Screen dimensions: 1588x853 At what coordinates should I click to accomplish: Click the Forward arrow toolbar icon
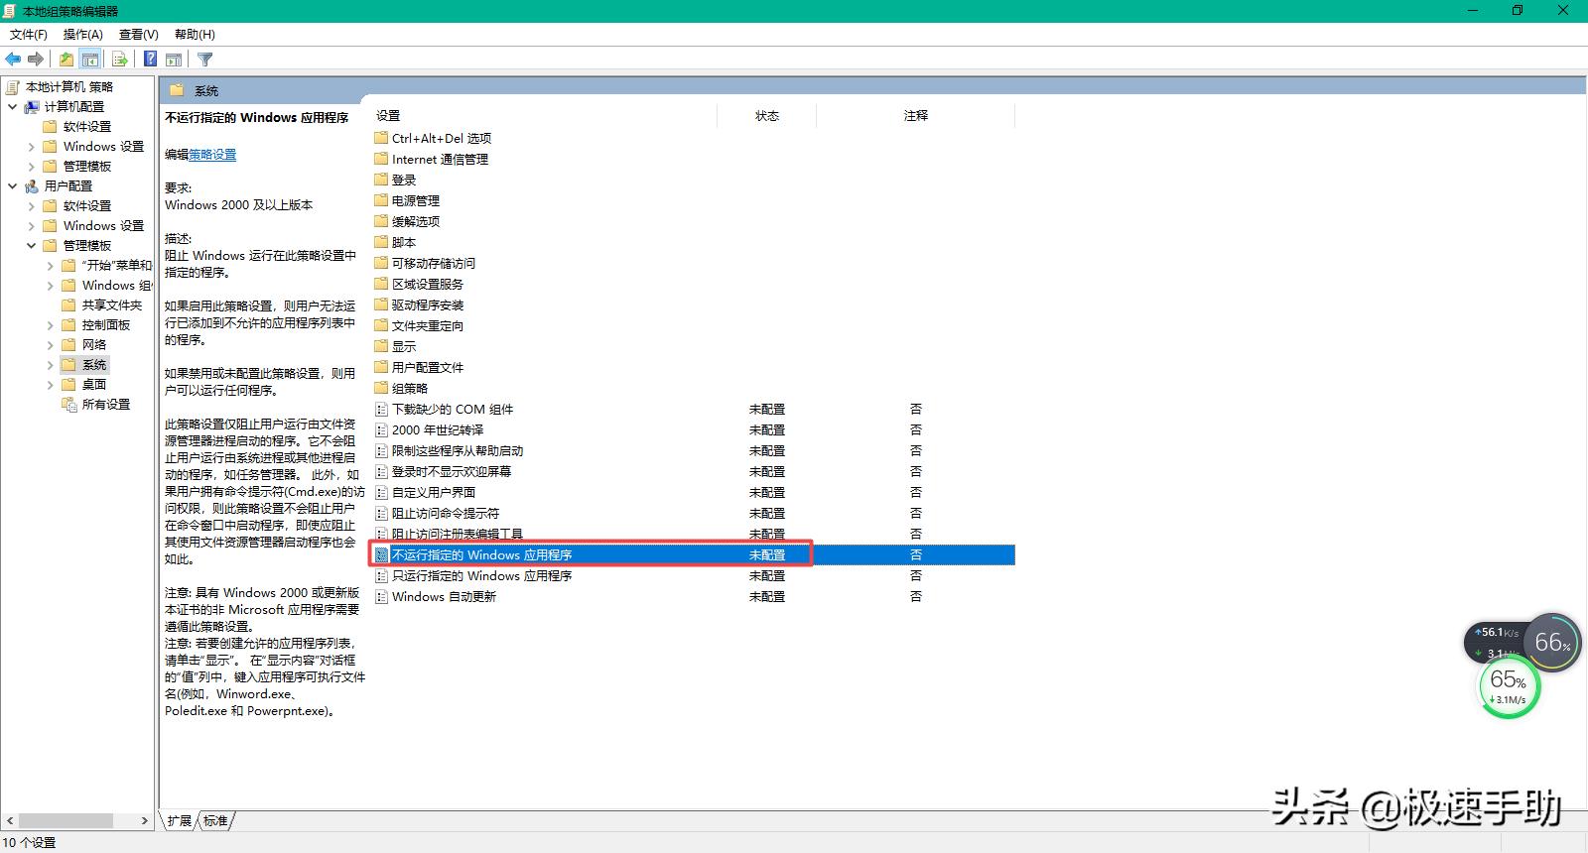(x=37, y=60)
